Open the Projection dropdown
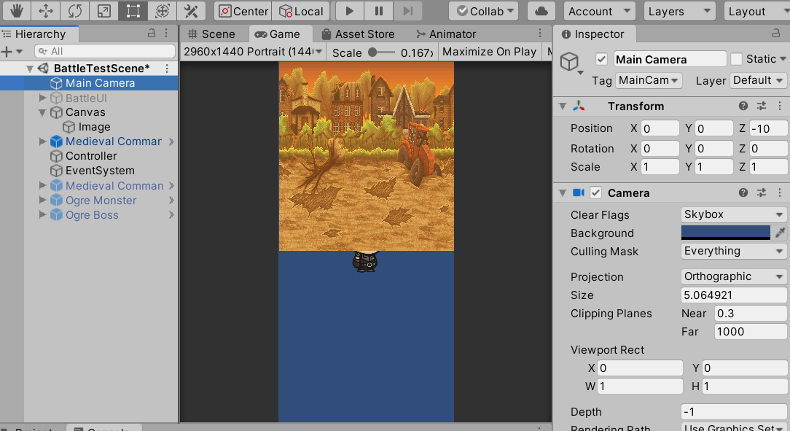 tap(733, 276)
